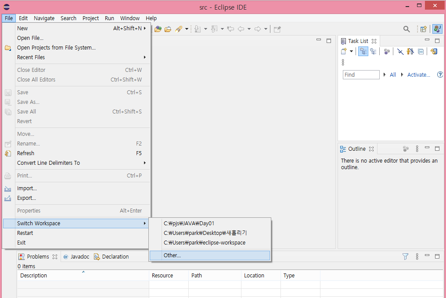
Task: Click the Open Perspective icon
Action: click(x=424, y=29)
